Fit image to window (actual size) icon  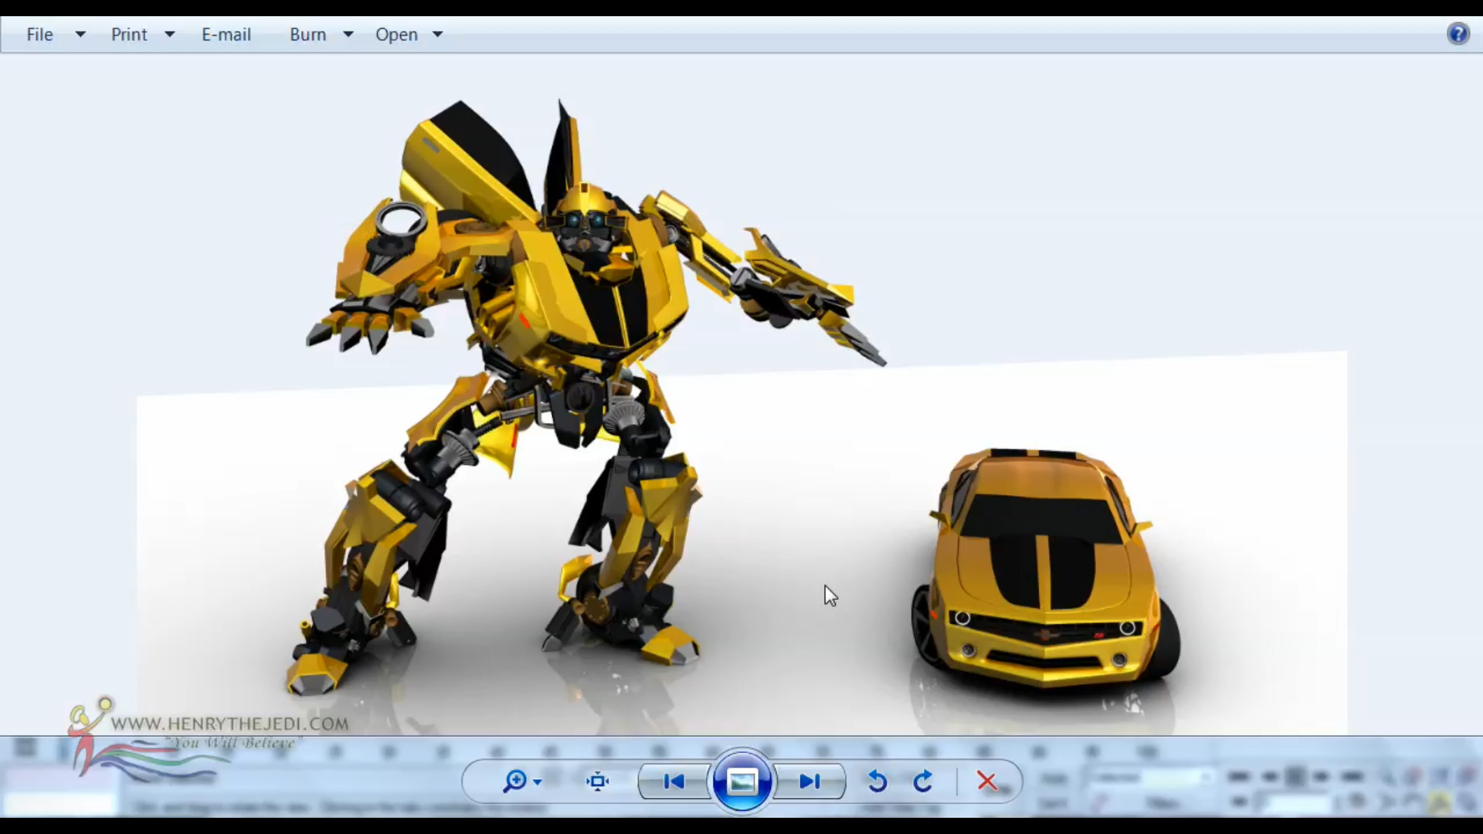[x=597, y=781]
